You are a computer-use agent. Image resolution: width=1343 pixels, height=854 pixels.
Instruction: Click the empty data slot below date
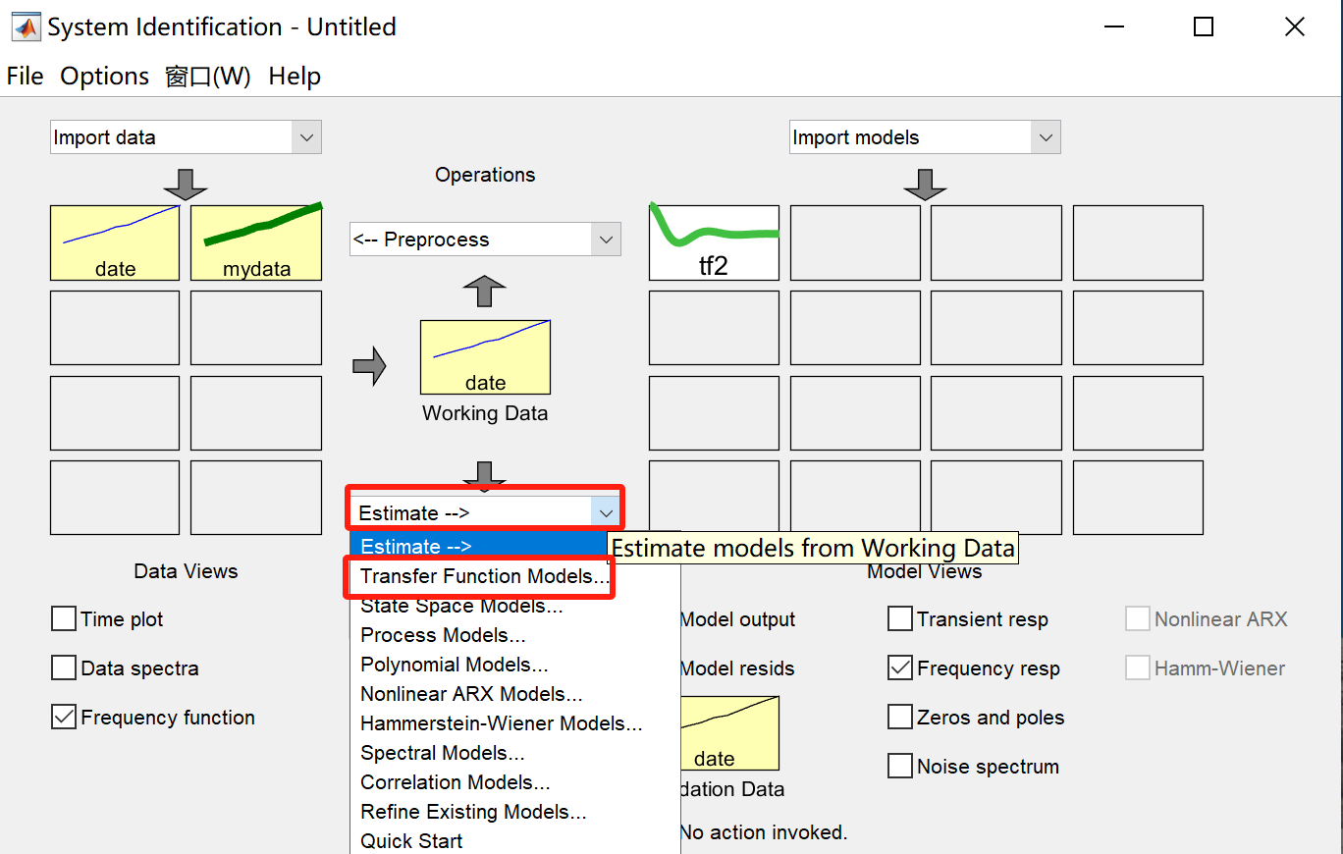[x=115, y=328]
